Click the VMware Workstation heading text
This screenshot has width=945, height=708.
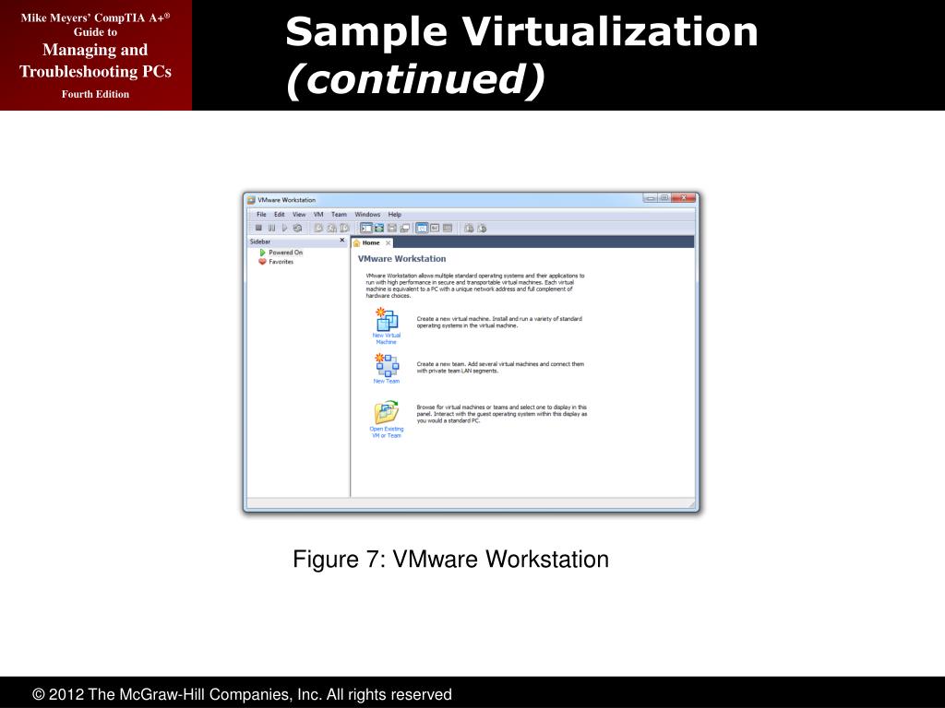click(x=402, y=259)
